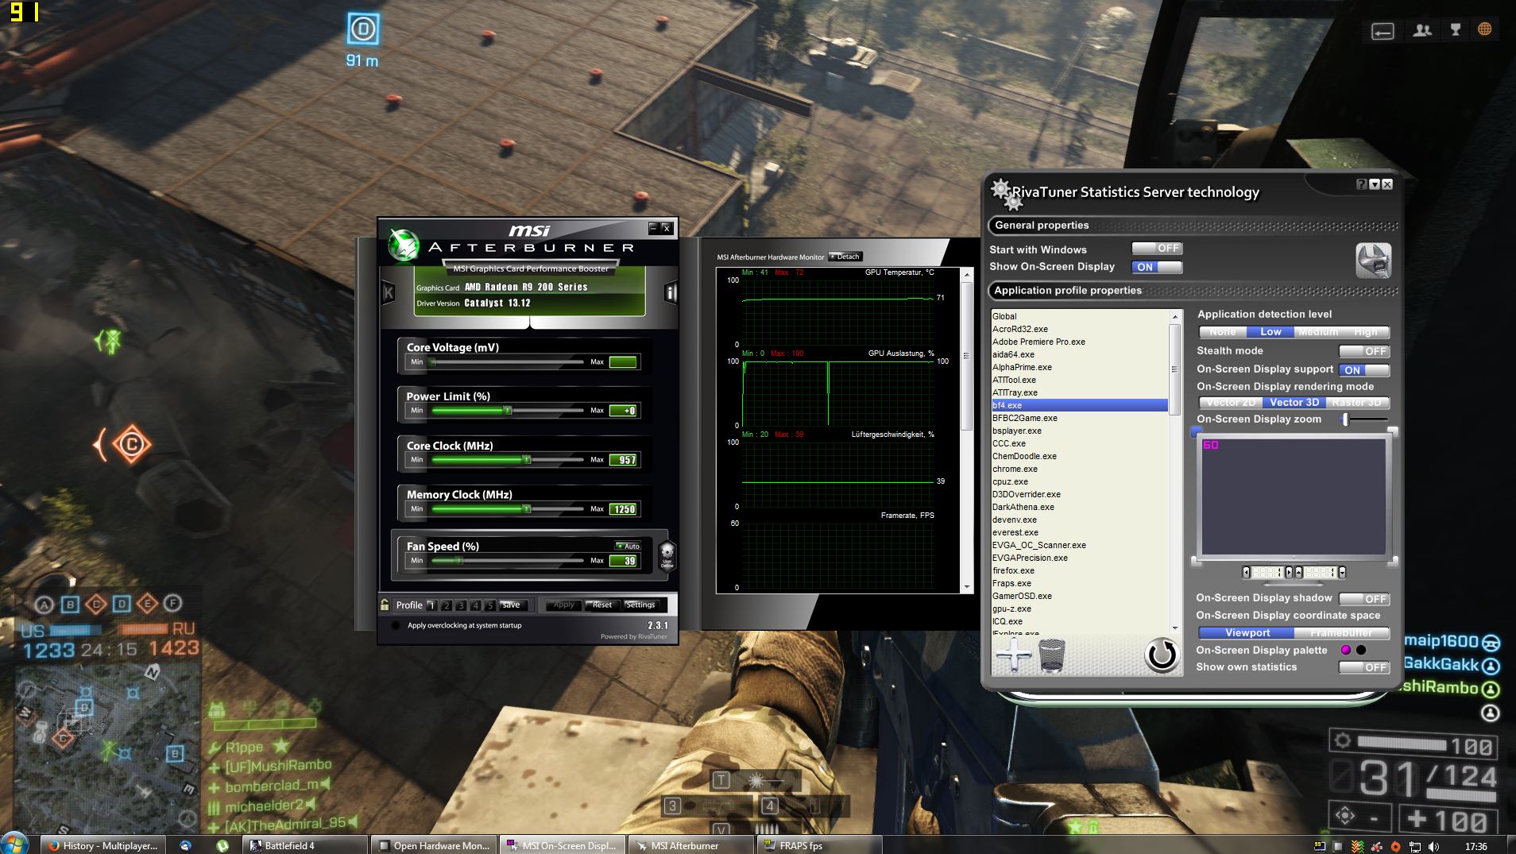Click the profile lock padlock icon

point(385,605)
